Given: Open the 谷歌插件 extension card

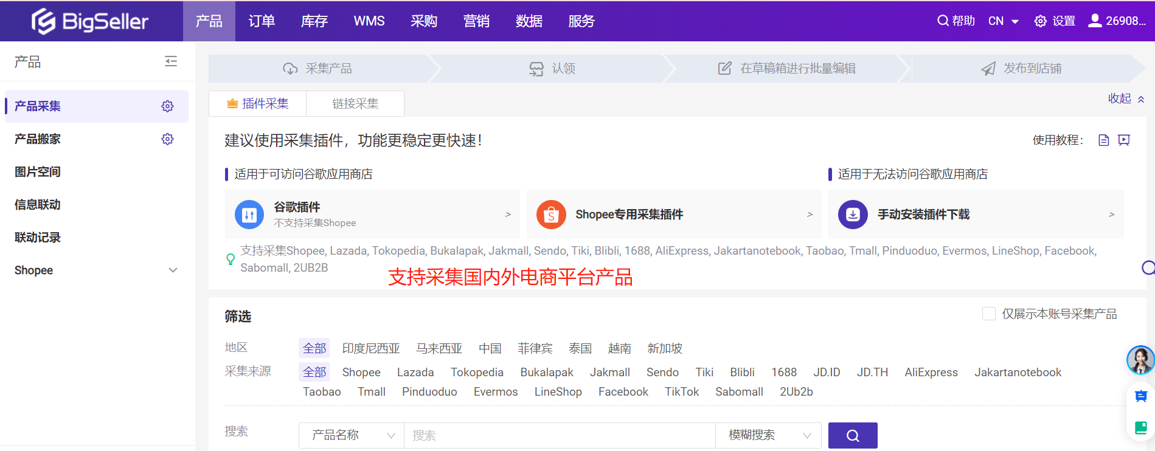Looking at the screenshot, I should (372, 215).
